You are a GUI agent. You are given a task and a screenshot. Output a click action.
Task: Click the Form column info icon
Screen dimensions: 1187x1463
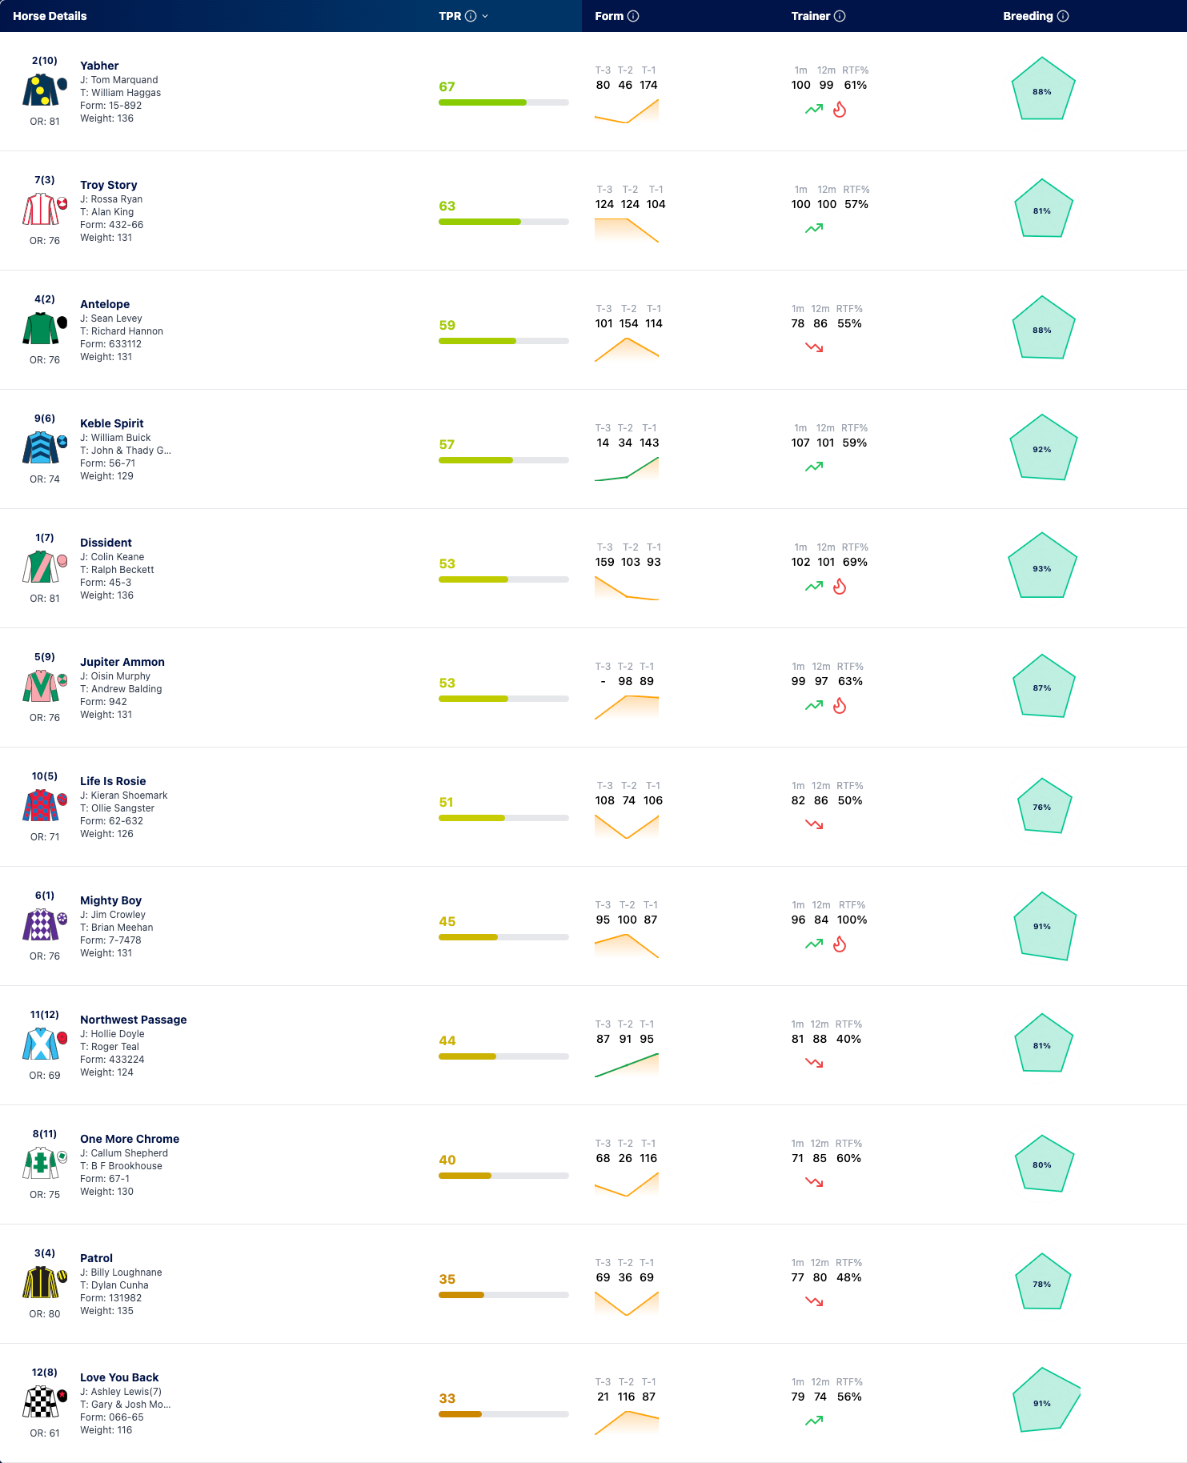point(633,16)
